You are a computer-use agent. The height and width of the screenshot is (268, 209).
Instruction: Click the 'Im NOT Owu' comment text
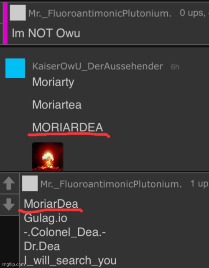[46, 33]
